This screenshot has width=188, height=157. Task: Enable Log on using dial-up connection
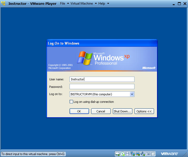[71, 102]
